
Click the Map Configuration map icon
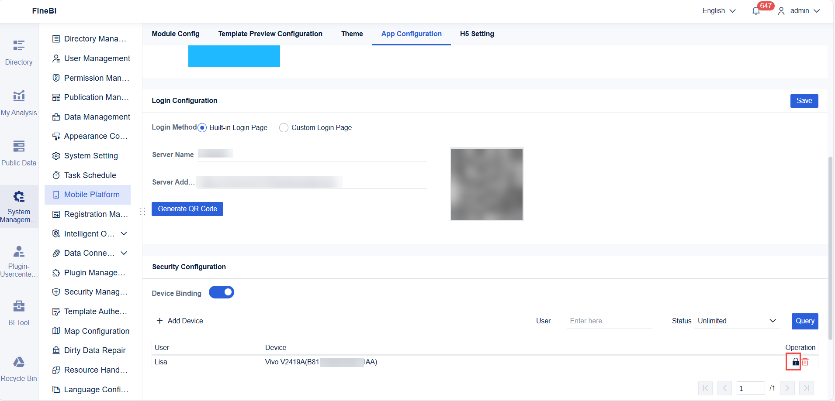click(x=56, y=331)
